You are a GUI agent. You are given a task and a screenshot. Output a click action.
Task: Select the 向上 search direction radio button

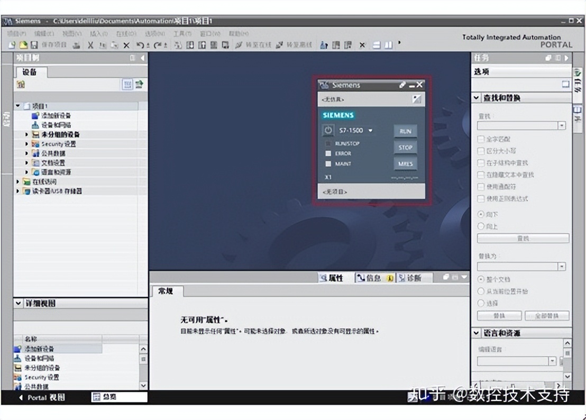481,226
